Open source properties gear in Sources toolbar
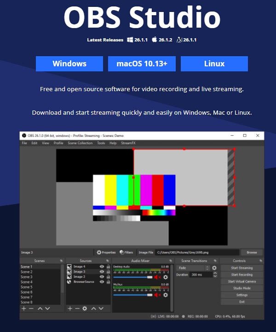This screenshot has height=332, width=276. pos(85,309)
